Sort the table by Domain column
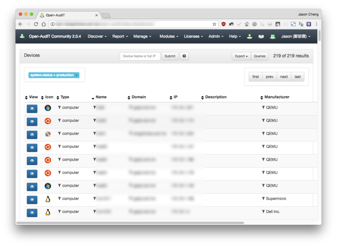The image size is (337, 247). tap(137, 97)
